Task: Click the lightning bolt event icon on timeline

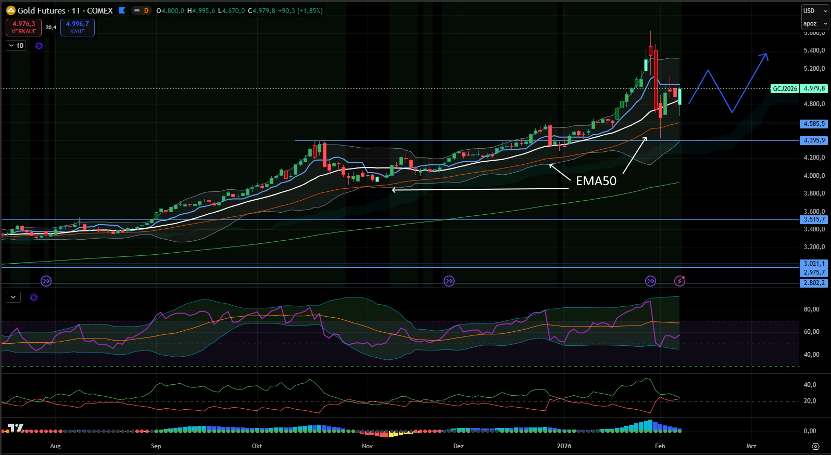Action: [x=679, y=281]
